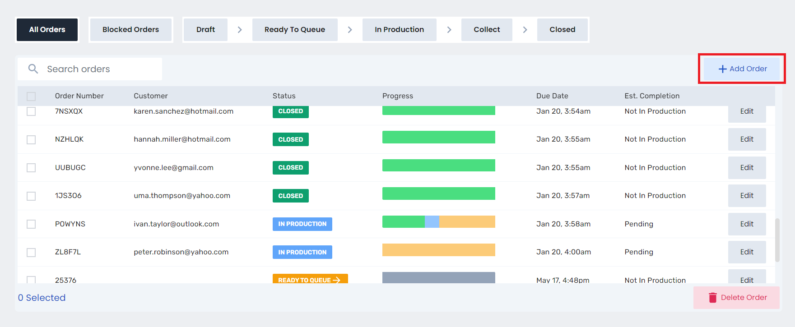Click the plus icon on Add Order

click(x=722, y=69)
